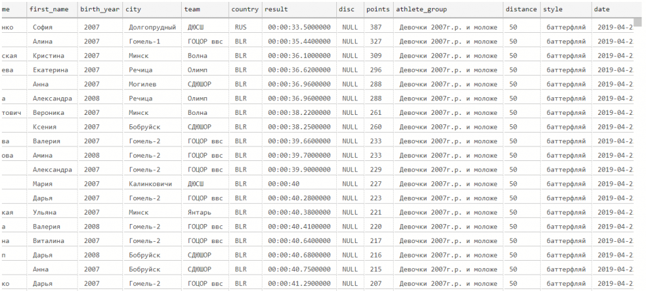646x291 pixels.
Task: Click the vertical scrollbar thumb
Action: point(638,21)
